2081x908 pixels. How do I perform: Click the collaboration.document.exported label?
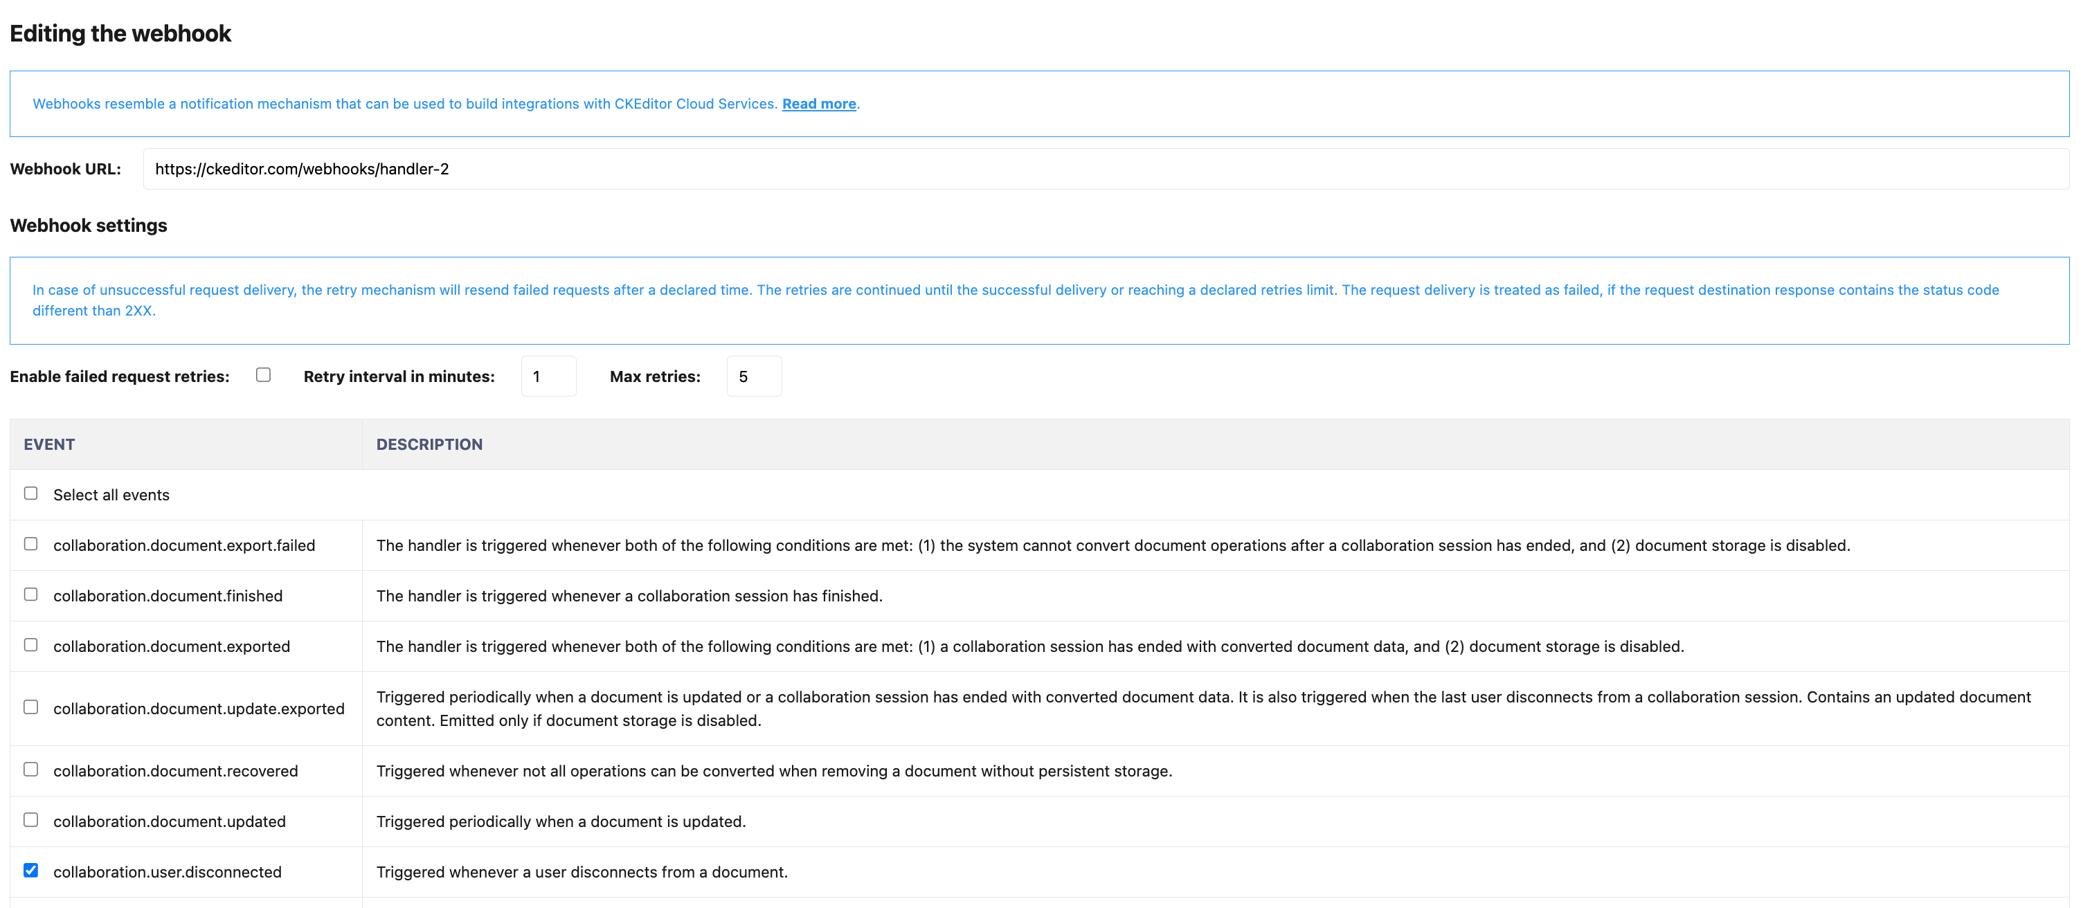[x=171, y=646]
